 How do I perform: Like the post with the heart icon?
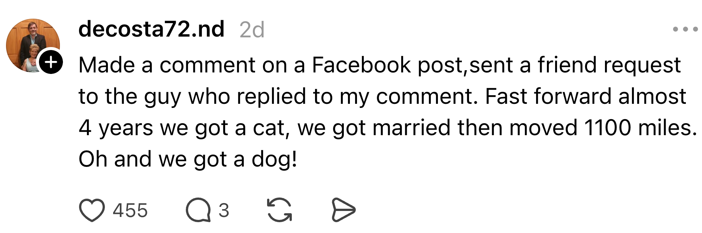click(x=92, y=210)
